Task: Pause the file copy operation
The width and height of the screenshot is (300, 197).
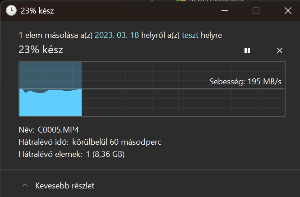Action: pos(247,50)
